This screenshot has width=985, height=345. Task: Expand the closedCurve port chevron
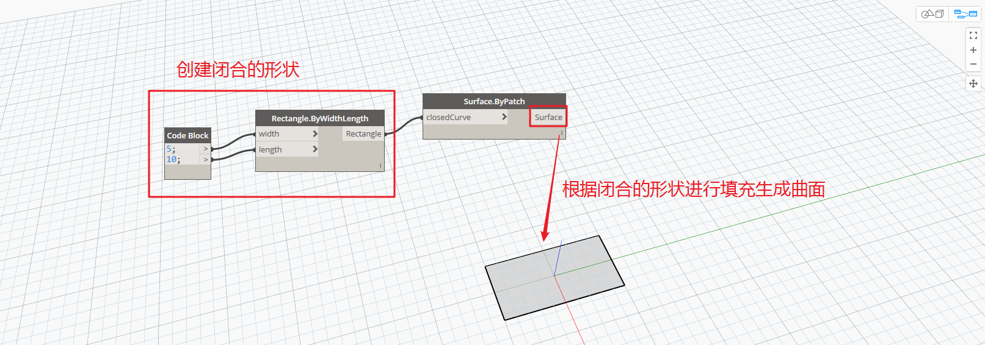coord(504,117)
